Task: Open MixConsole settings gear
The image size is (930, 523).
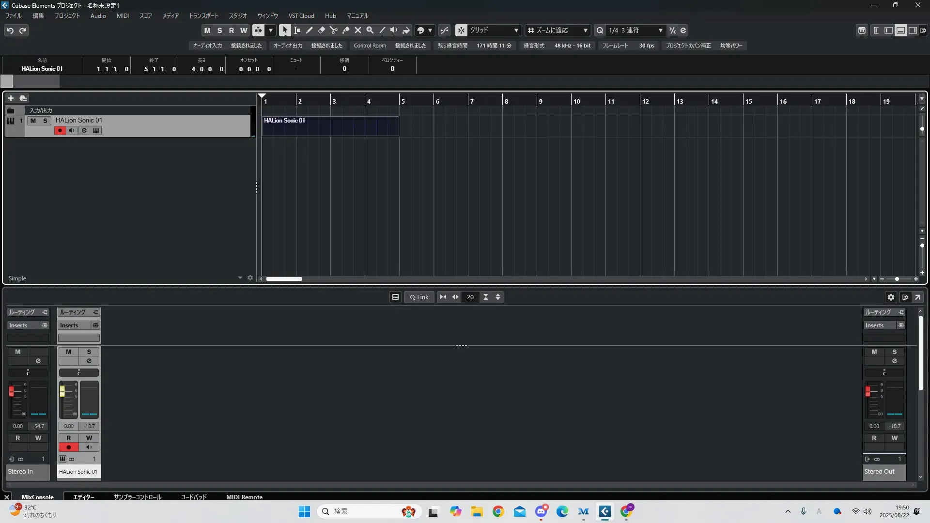Action: pos(890,297)
